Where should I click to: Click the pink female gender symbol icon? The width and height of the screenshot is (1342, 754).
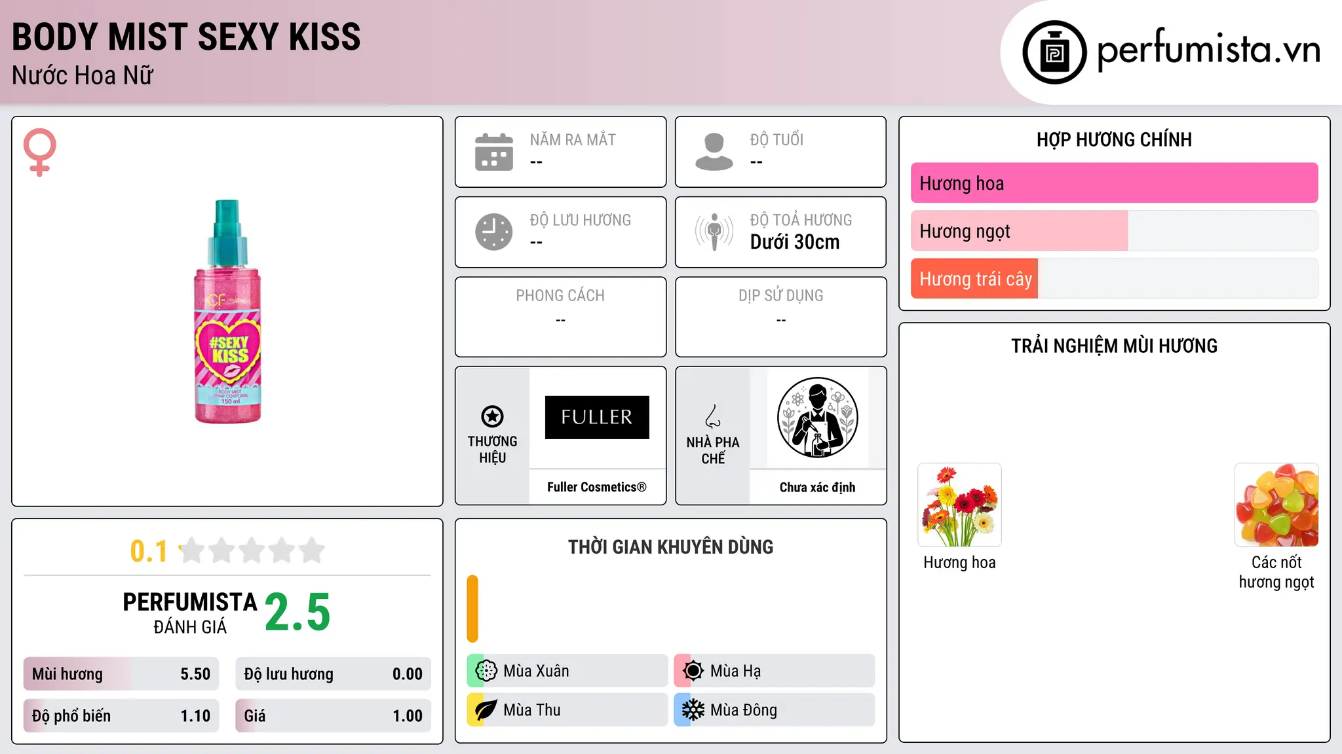tap(40, 152)
